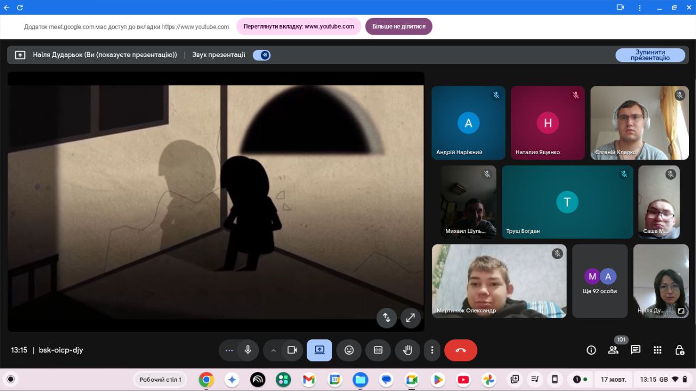Switch to the YouTube tab via banner
This screenshot has height=391, width=696.
[x=299, y=27]
